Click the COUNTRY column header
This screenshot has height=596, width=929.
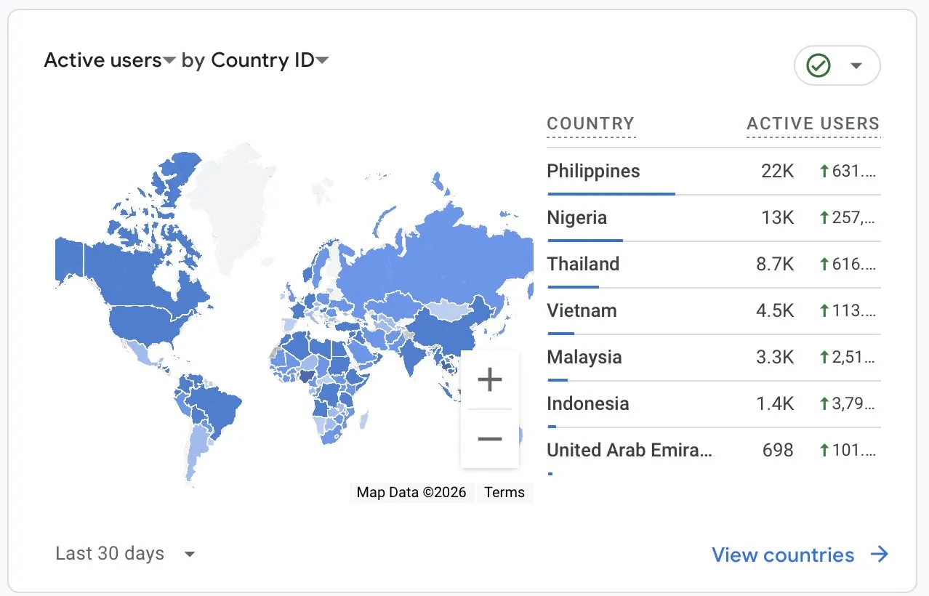[590, 124]
